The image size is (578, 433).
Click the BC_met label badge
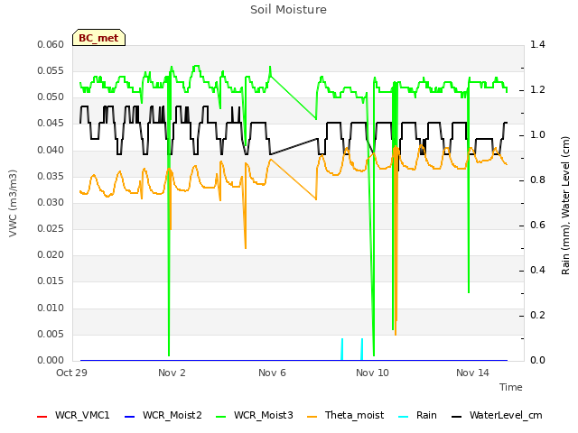pos(98,38)
